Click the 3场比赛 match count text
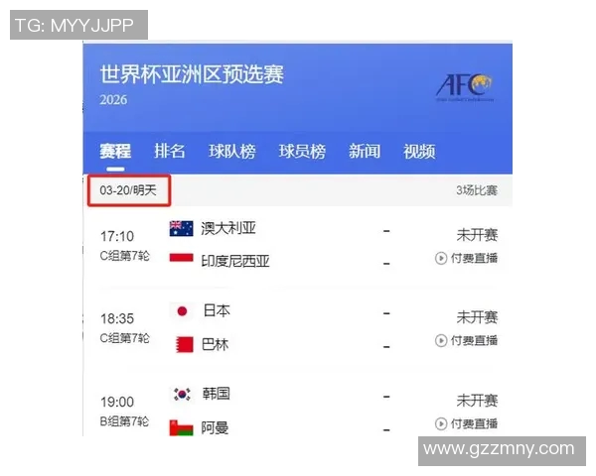Image resolution: width=596 pixels, height=476 pixels. point(477,190)
